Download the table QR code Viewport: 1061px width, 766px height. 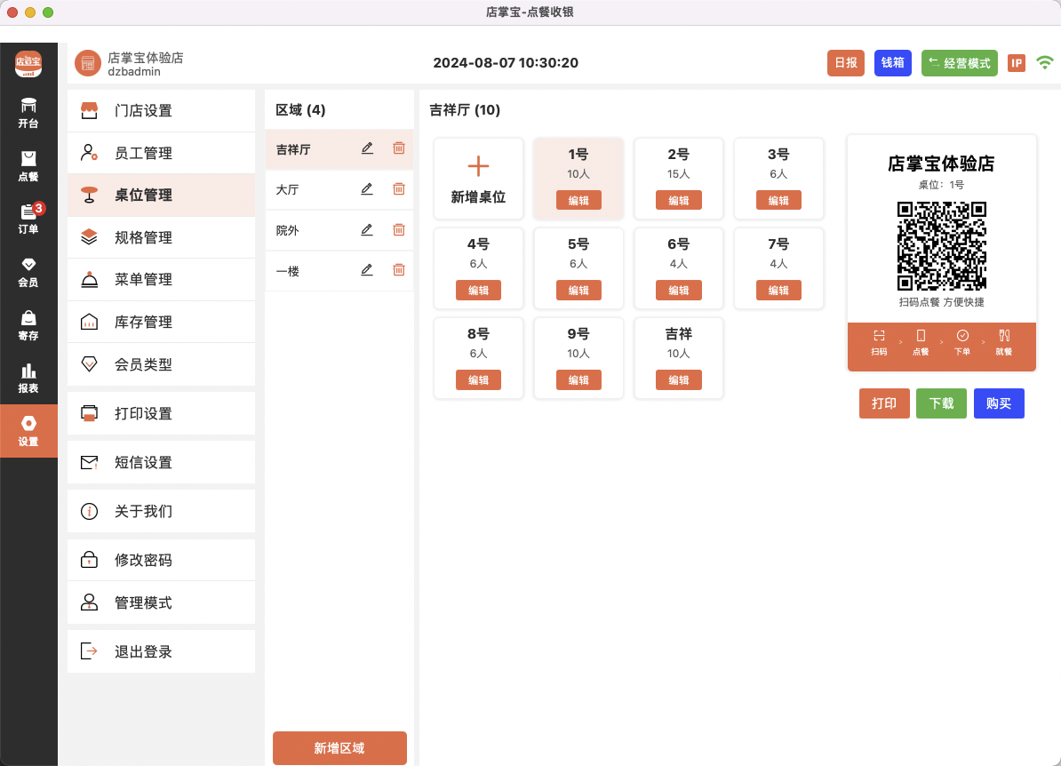pos(941,403)
